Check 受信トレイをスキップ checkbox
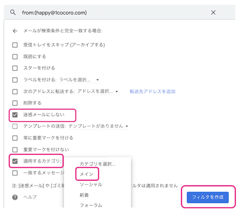The height and width of the screenshot is (212, 242). tap(15, 45)
